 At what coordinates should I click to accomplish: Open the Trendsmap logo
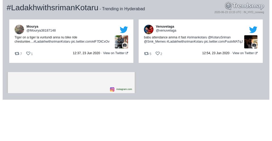coord(244,6)
